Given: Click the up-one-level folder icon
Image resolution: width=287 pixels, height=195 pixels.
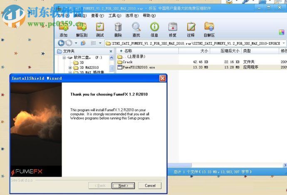Looking at the screenshot, I should (x=83, y=43).
